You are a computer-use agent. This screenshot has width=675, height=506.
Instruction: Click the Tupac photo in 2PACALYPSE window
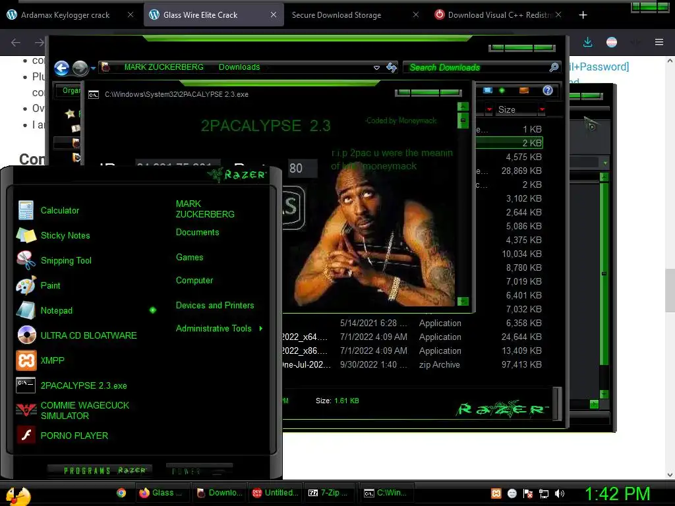tap(374, 235)
